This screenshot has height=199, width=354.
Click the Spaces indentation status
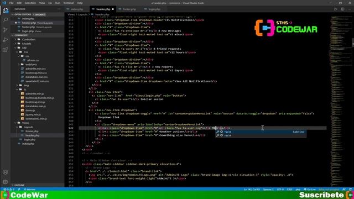click(x=268, y=190)
